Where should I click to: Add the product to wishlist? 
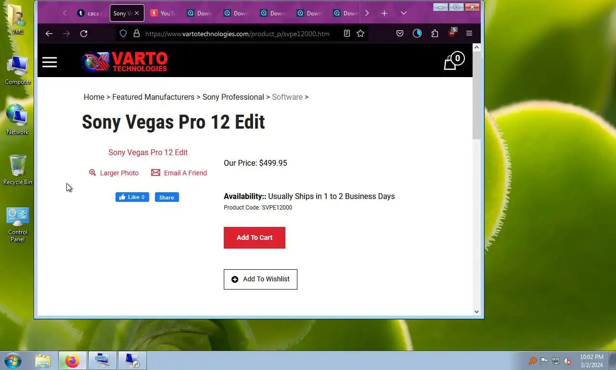pos(260,279)
